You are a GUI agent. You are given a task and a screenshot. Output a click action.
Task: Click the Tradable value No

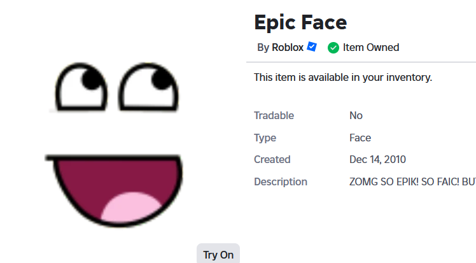pyautogui.click(x=356, y=115)
